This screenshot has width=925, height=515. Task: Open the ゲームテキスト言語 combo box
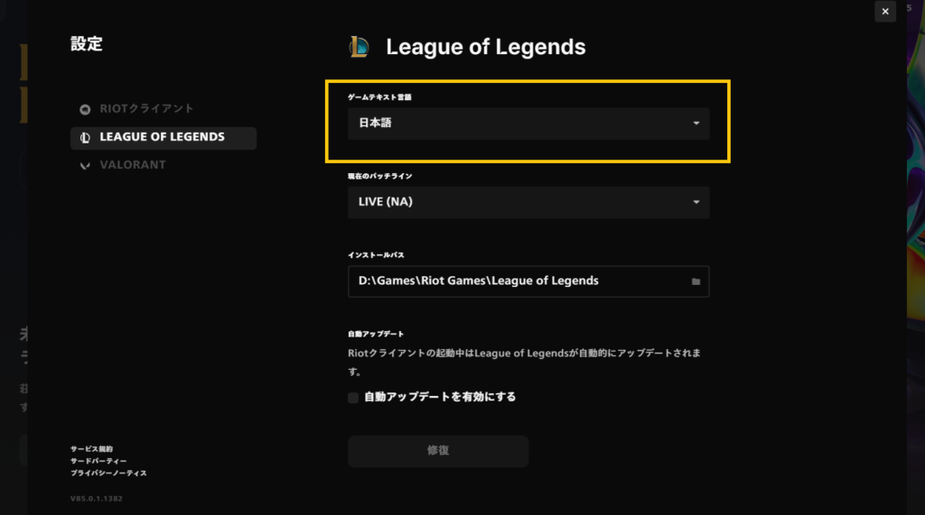coord(528,124)
